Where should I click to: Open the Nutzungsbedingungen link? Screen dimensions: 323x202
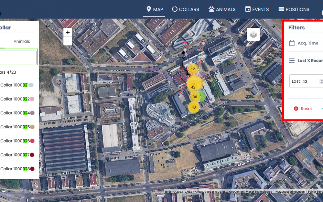[290, 192]
